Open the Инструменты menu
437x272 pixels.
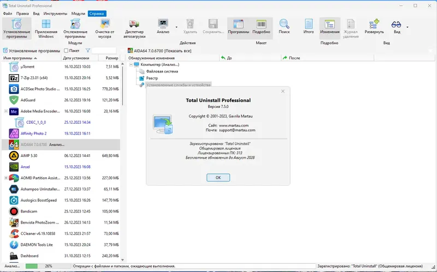[x=55, y=13]
